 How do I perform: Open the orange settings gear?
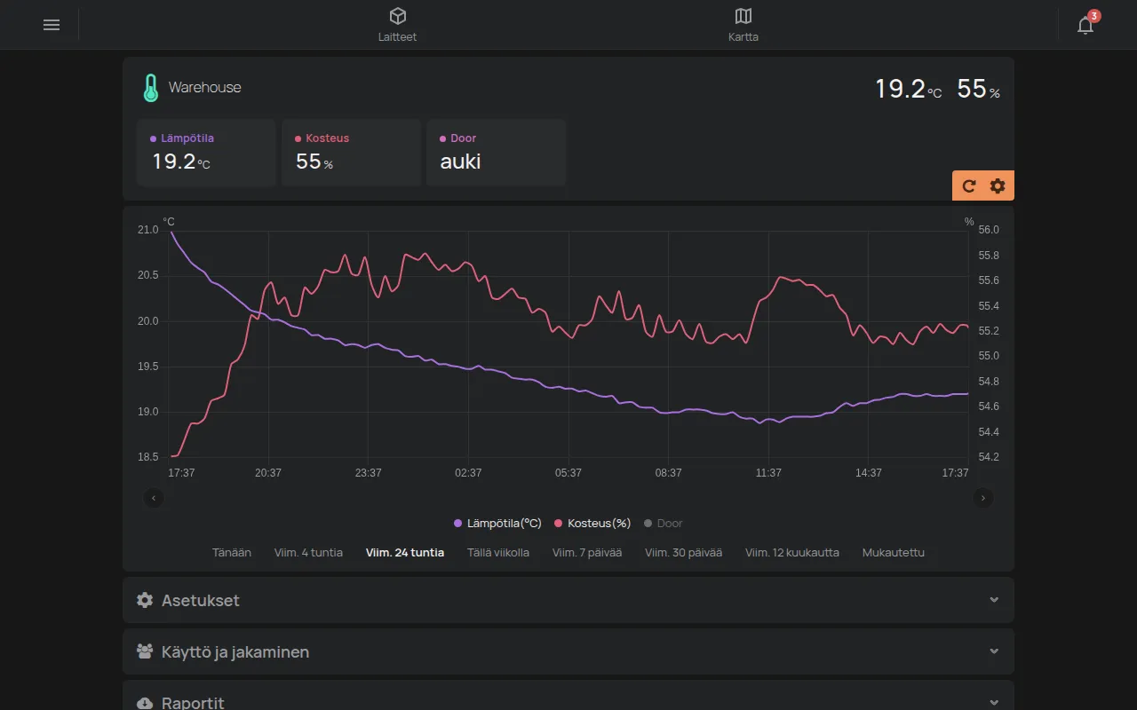pos(998,185)
